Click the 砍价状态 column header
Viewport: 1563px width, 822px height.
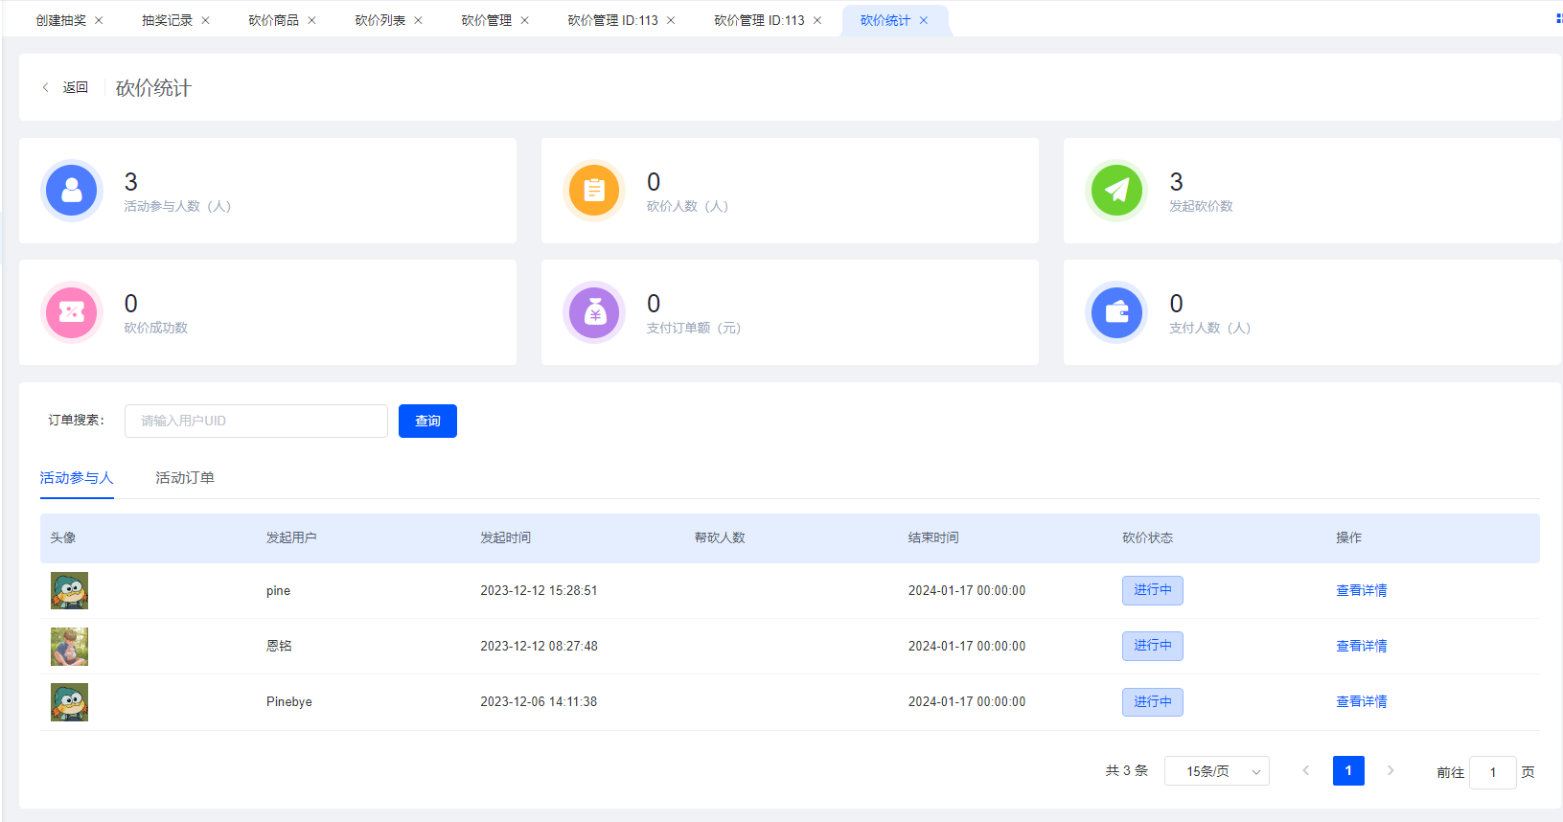pyautogui.click(x=1147, y=537)
